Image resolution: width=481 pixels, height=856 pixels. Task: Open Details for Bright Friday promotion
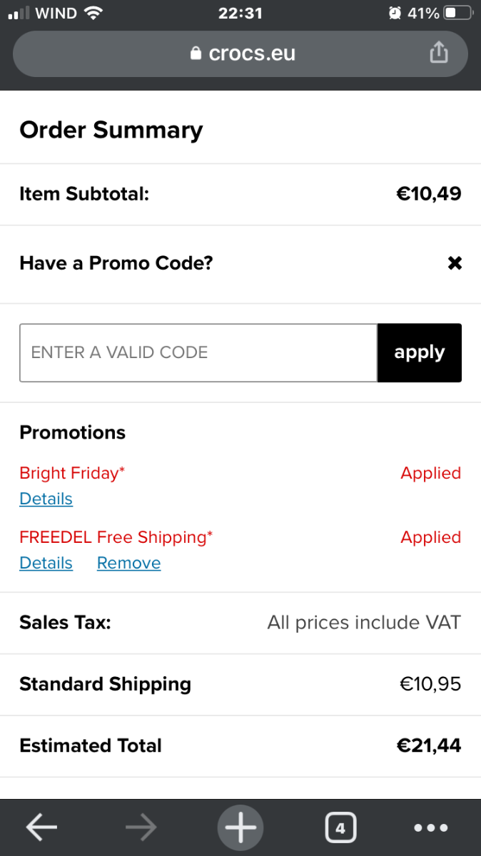46,499
